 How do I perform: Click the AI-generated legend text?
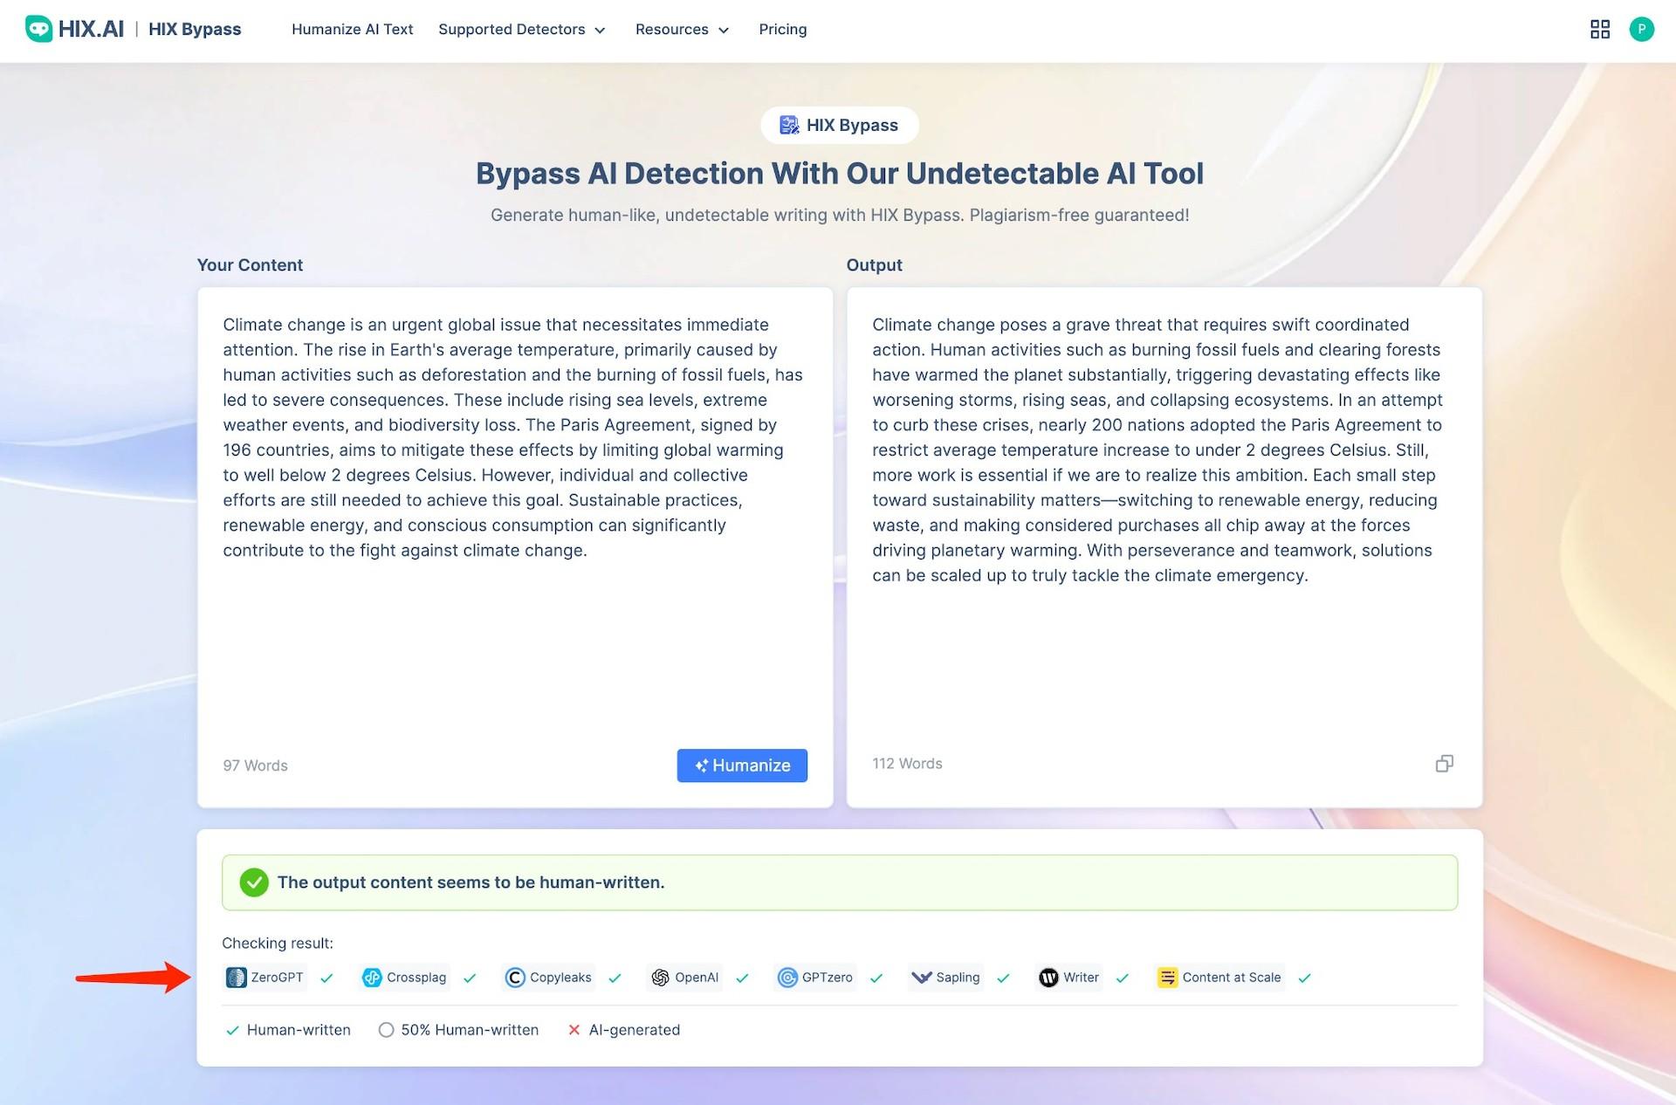(x=635, y=1030)
